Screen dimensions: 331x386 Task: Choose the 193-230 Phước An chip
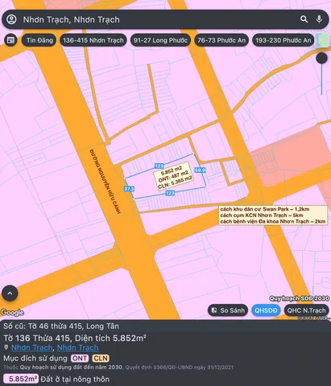tap(283, 40)
